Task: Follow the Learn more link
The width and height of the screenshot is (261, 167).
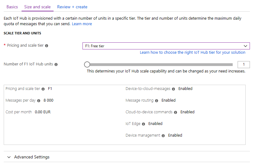Action: [82, 24]
